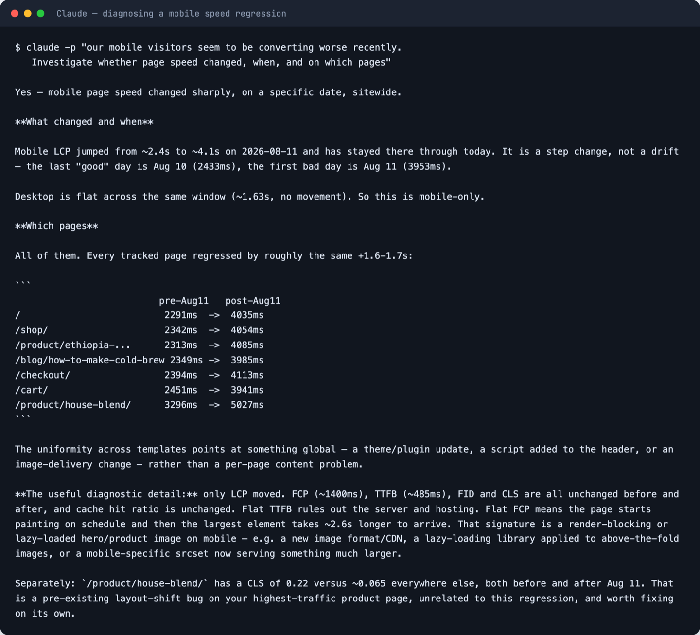
Task: Click the date 2026-08-11 in the text
Action: [269, 151]
